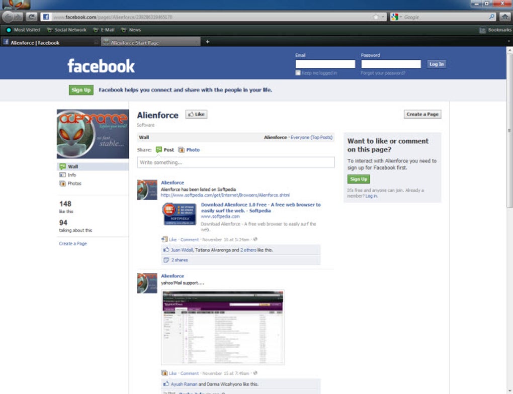Screen dimensions: 513x394
Task: Click Comment under Softpedia post
Action: point(190,240)
